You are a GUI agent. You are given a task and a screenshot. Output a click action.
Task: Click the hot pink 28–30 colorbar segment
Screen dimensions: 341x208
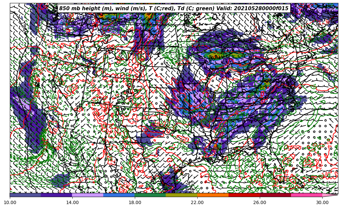point(306,195)
